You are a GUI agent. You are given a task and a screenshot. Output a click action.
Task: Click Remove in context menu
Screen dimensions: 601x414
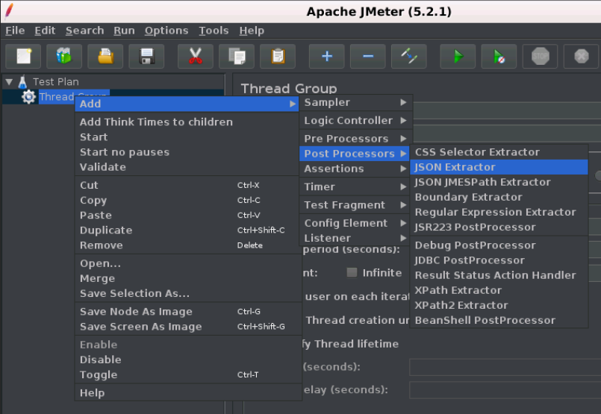(188, 245)
